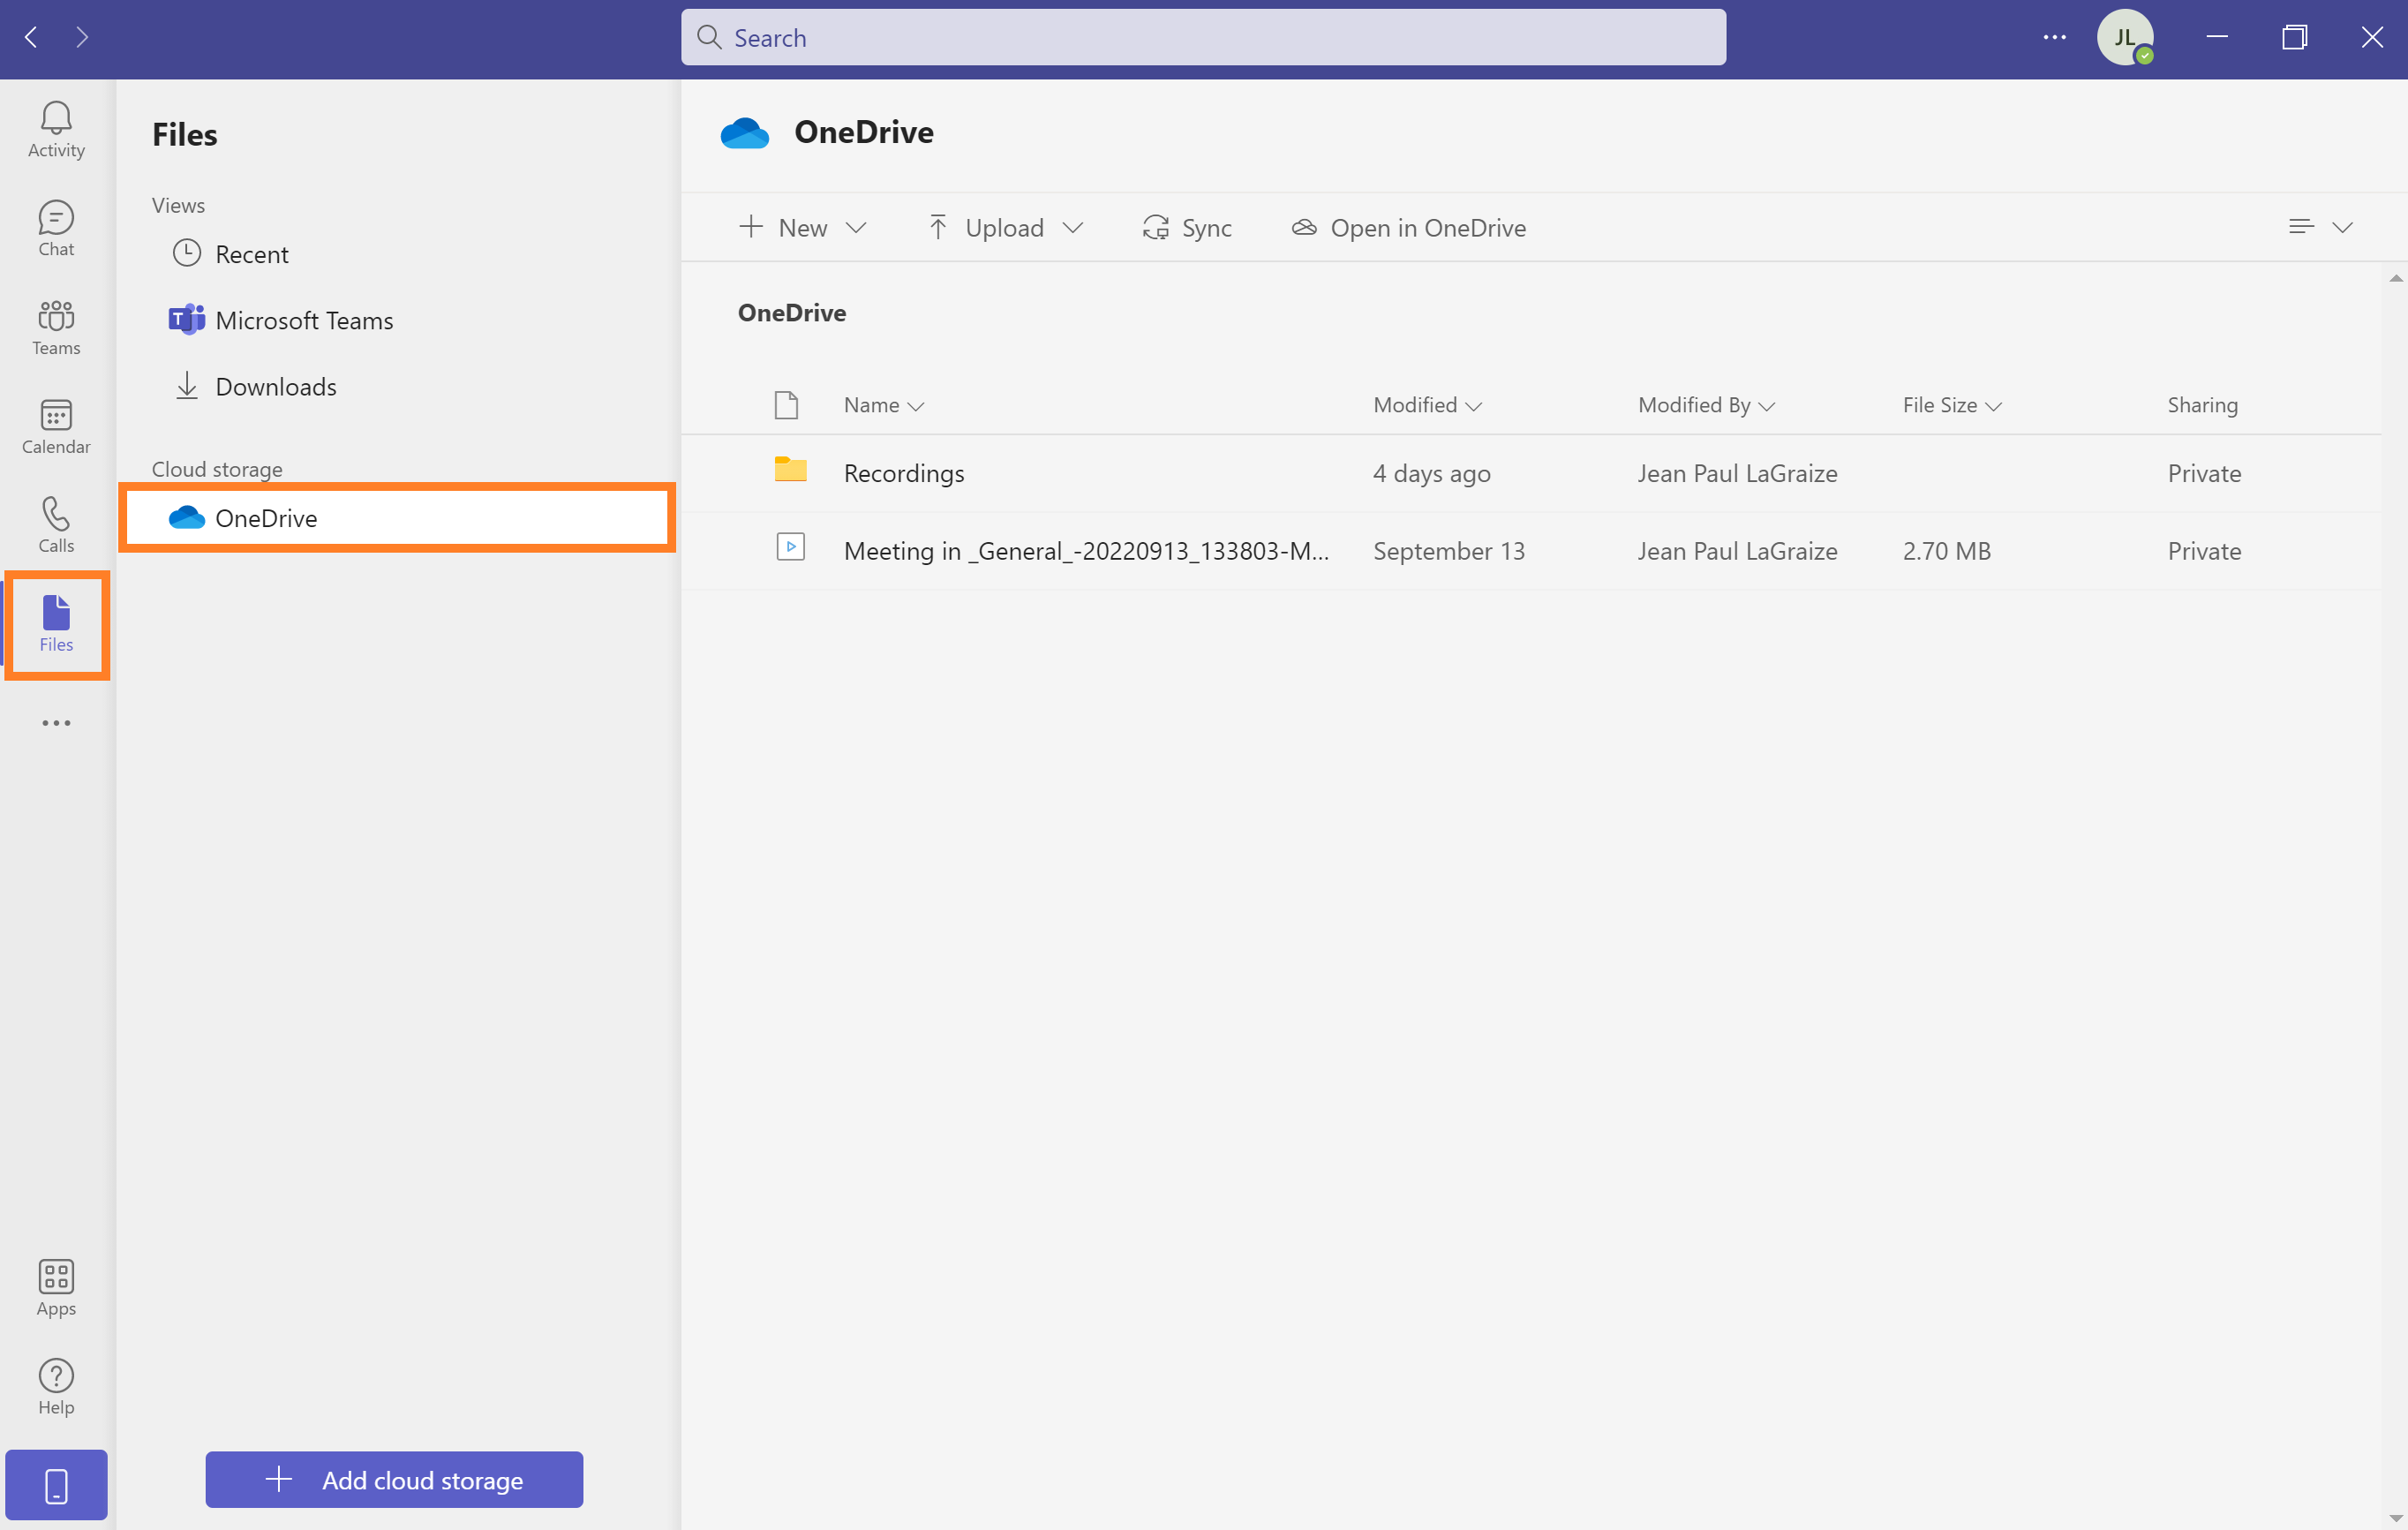Open the Calls phone icon
This screenshot has width=2408, height=1530.
click(x=56, y=525)
